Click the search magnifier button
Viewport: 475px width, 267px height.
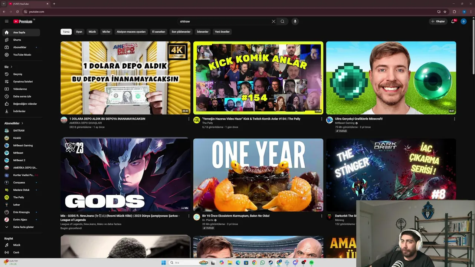(282, 22)
